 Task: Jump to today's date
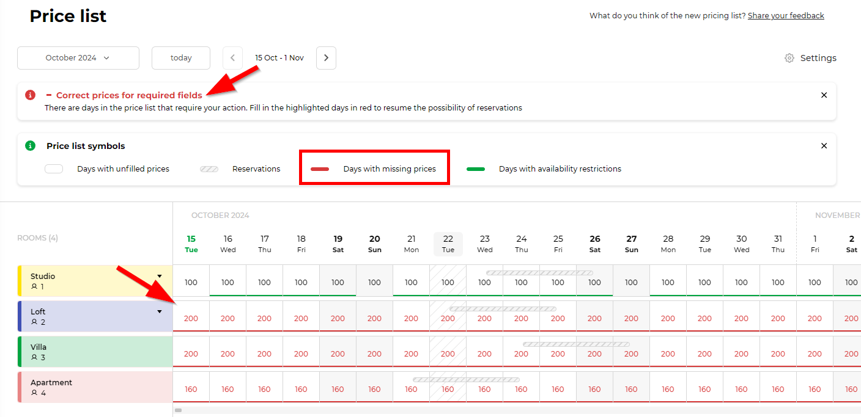click(181, 58)
